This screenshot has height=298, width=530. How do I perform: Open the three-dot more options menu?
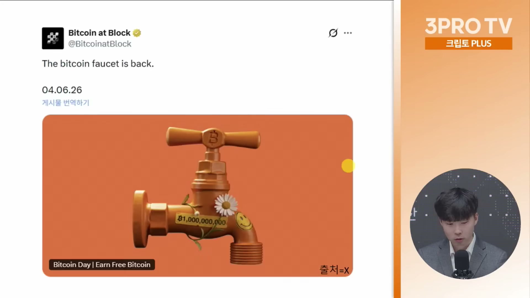point(348,33)
